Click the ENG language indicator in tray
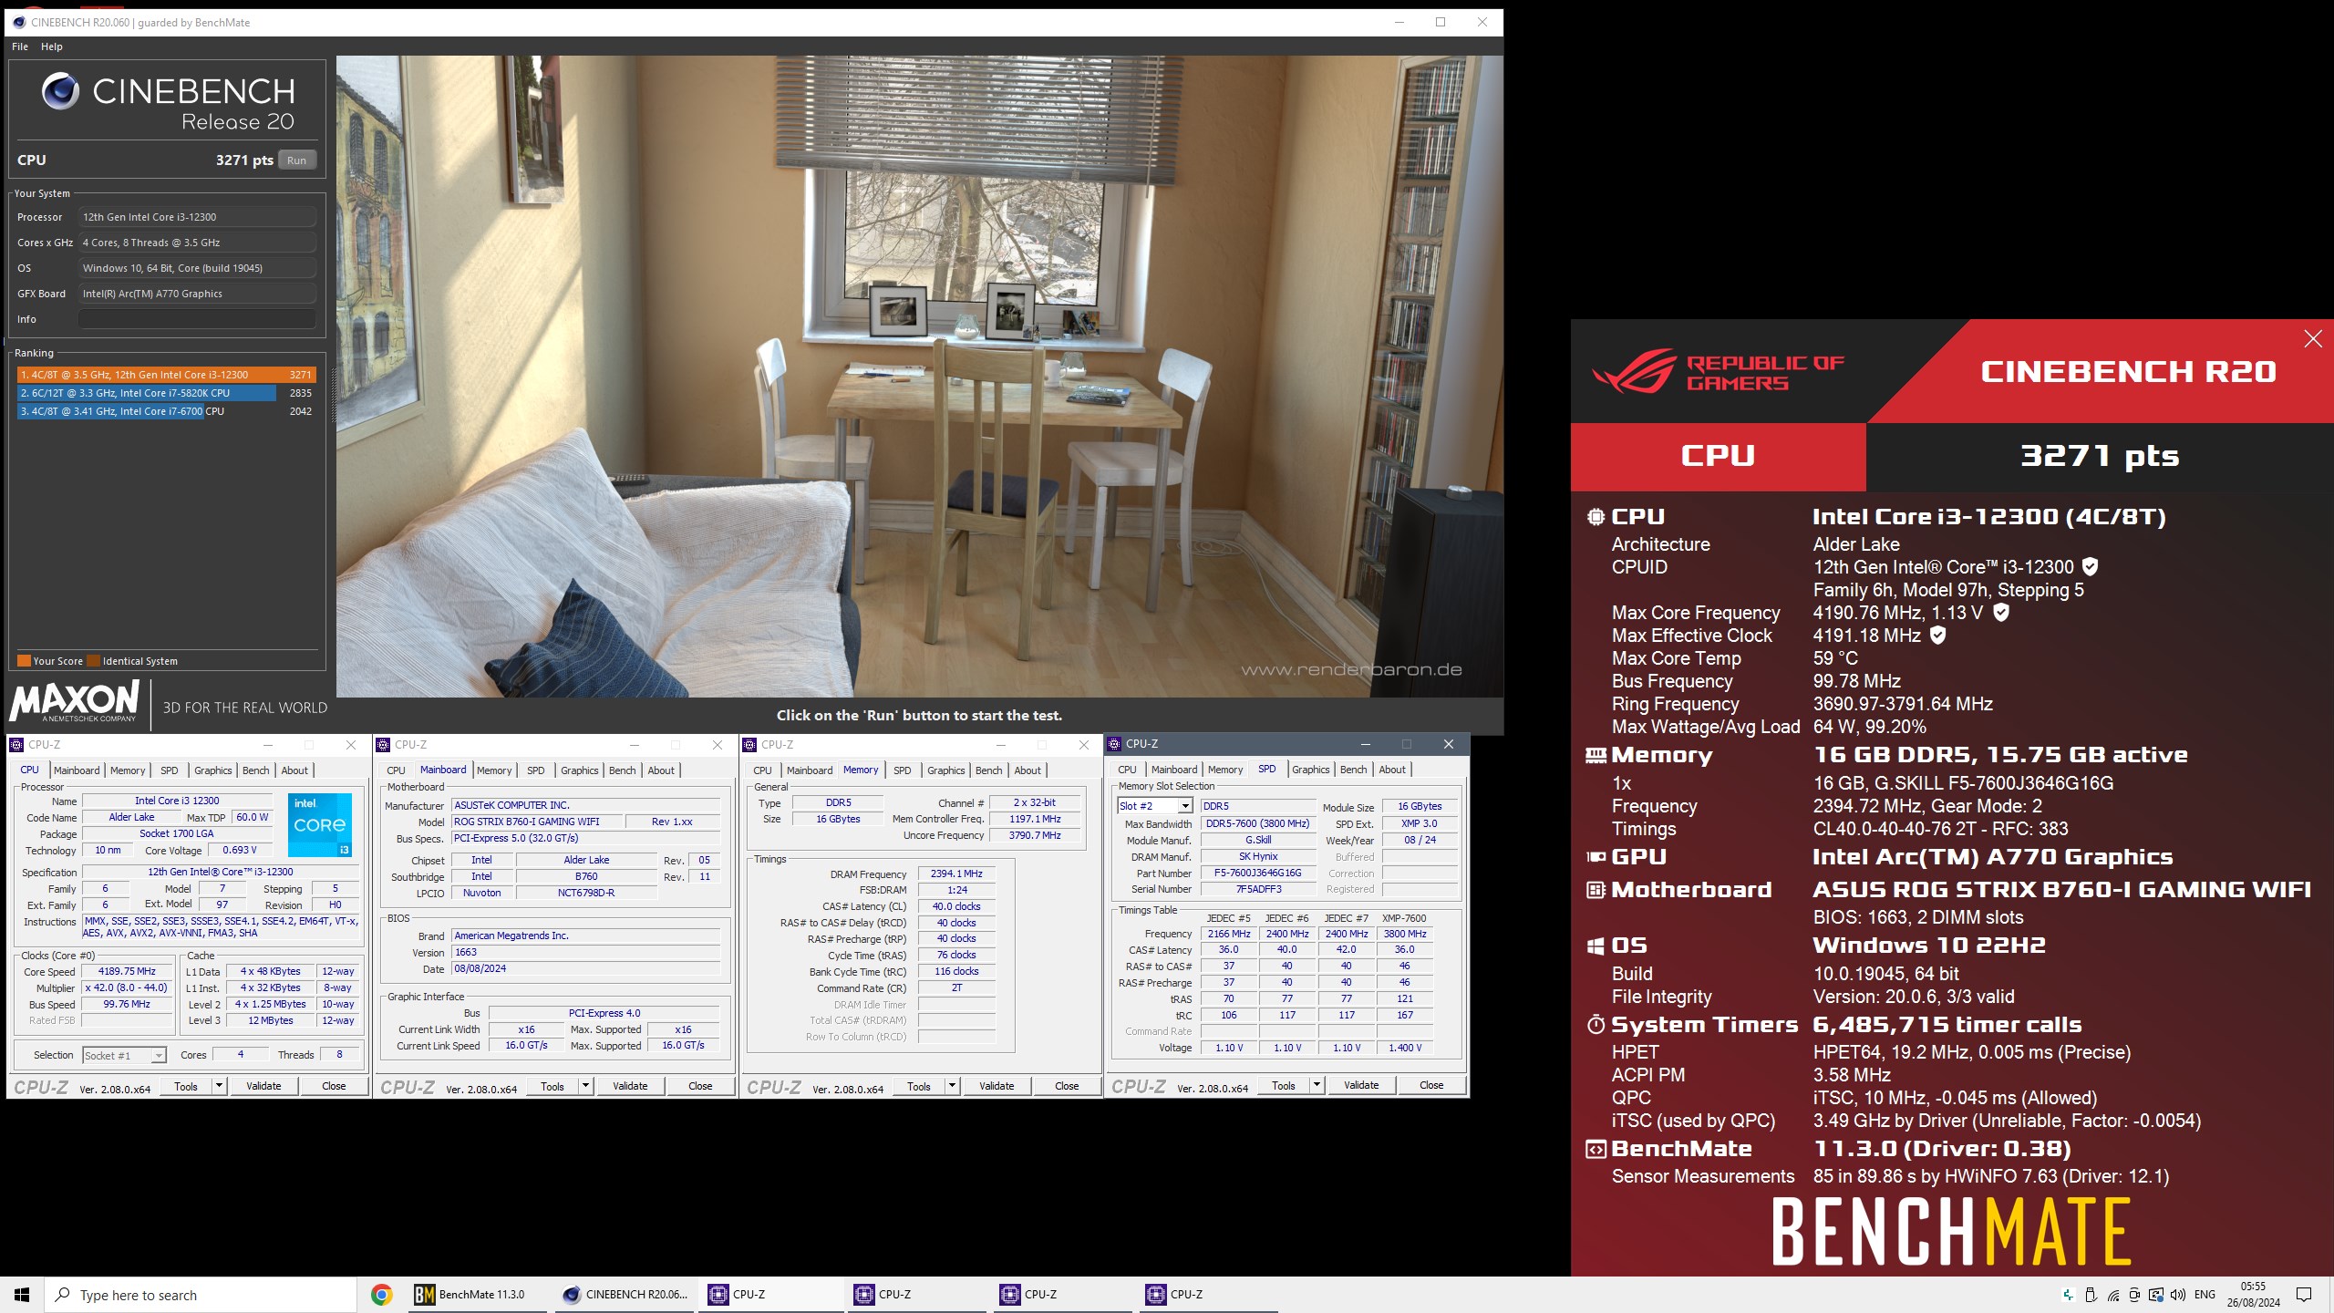The image size is (2334, 1313). pyautogui.click(x=2205, y=1295)
